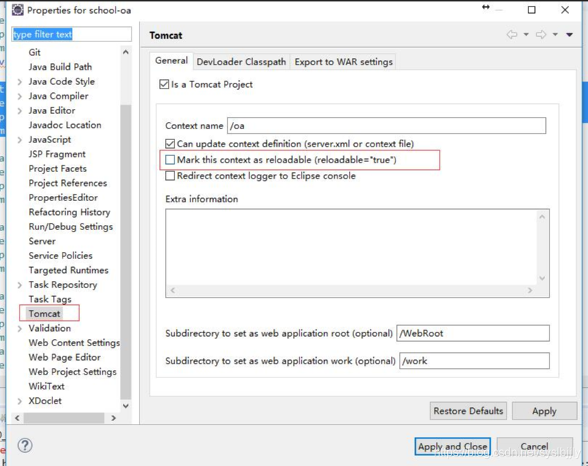Open the Export to WAR settings tab

342,62
